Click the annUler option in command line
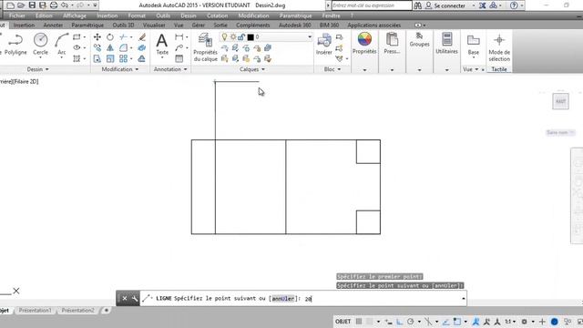 [x=283, y=298]
